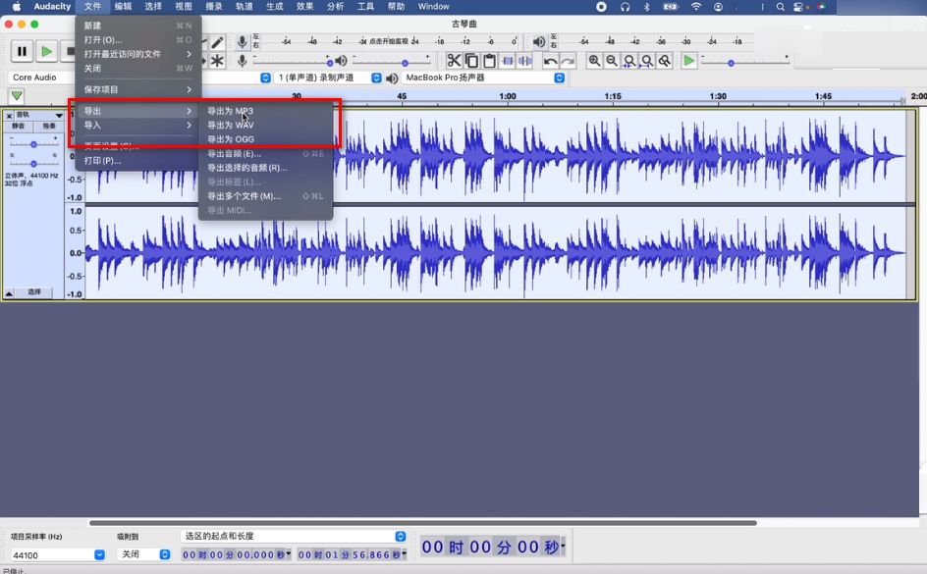Open the recording device dropdown arrows
This screenshot has width=927, height=574.
tap(265, 78)
